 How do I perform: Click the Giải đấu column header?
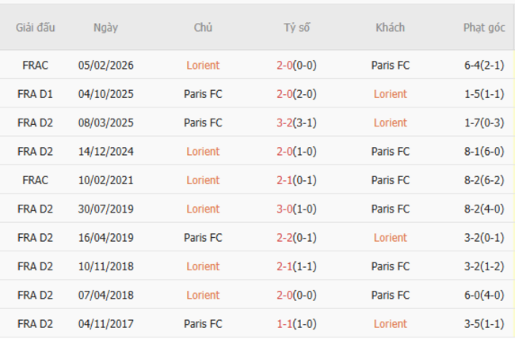[x=35, y=28]
